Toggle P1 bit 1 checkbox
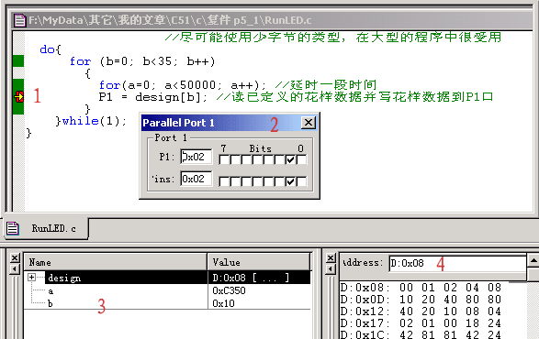The height and width of the screenshot is (339, 539). 290,159
